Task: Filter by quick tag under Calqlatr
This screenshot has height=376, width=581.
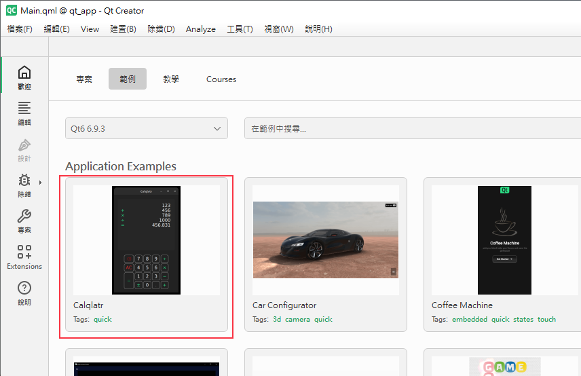Action: (x=102, y=319)
